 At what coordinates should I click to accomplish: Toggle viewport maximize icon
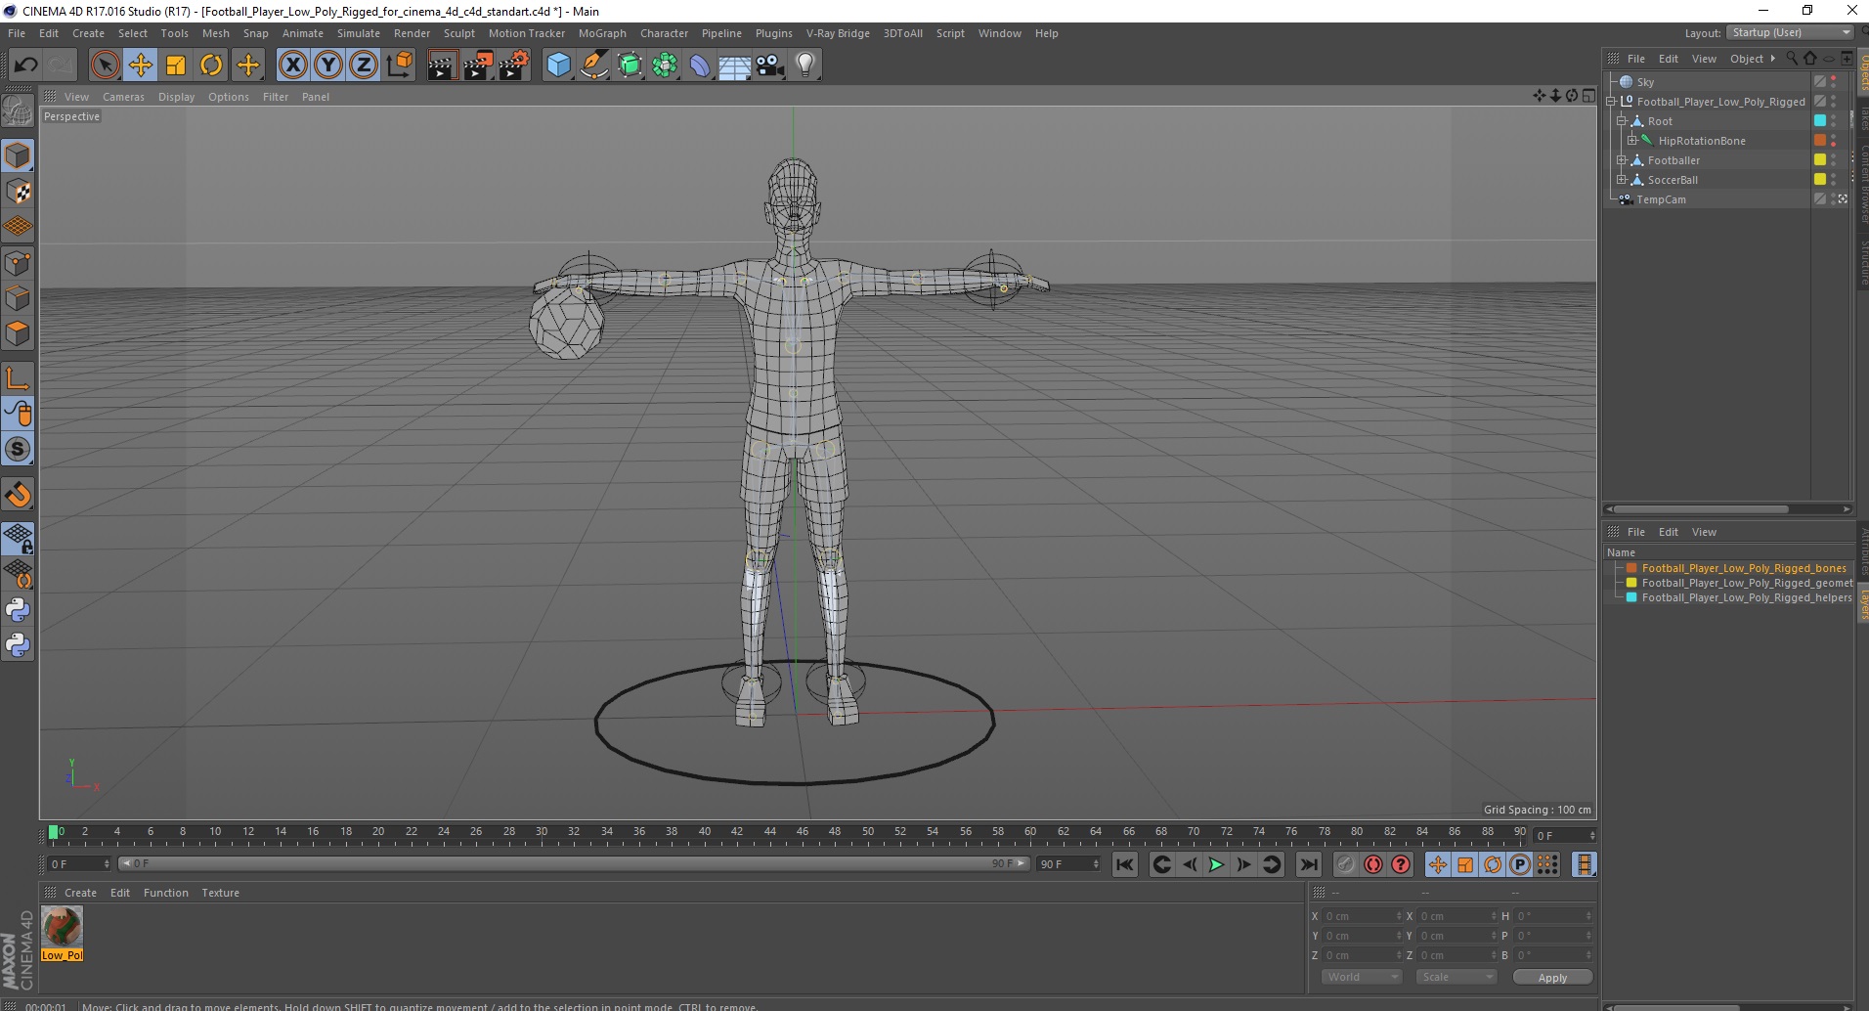click(x=1589, y=96)
